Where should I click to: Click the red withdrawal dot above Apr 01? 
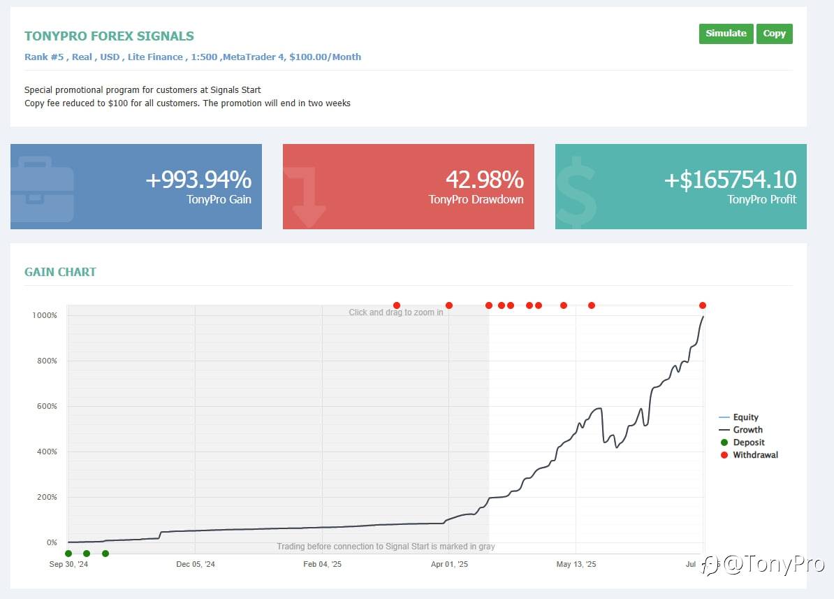449,305
